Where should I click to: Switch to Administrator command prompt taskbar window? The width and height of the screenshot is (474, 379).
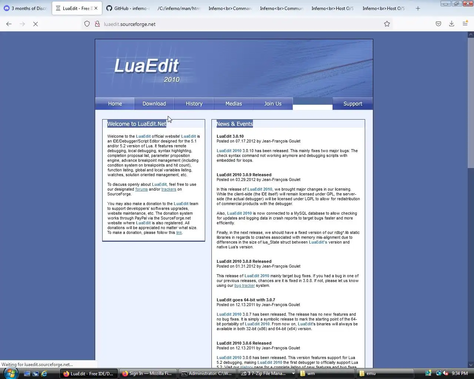point(207,373)
